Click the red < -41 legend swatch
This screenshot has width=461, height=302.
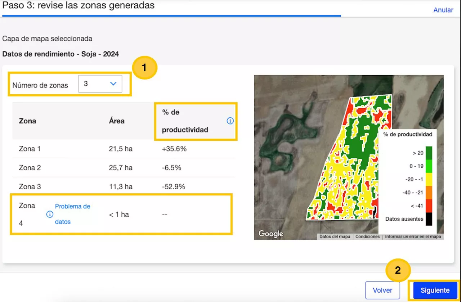tap(429, 206)
